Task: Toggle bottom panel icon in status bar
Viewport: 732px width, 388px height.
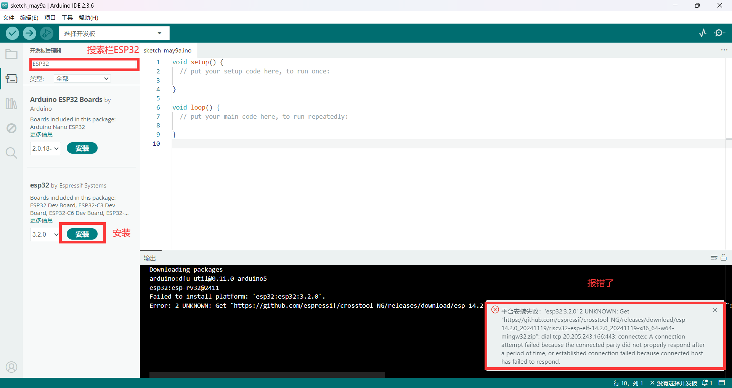Action: pos(722,383)
